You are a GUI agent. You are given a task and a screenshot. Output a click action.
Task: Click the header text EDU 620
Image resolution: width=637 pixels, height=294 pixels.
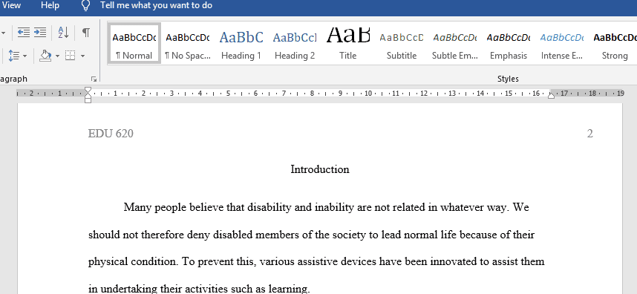coord(111,133)
